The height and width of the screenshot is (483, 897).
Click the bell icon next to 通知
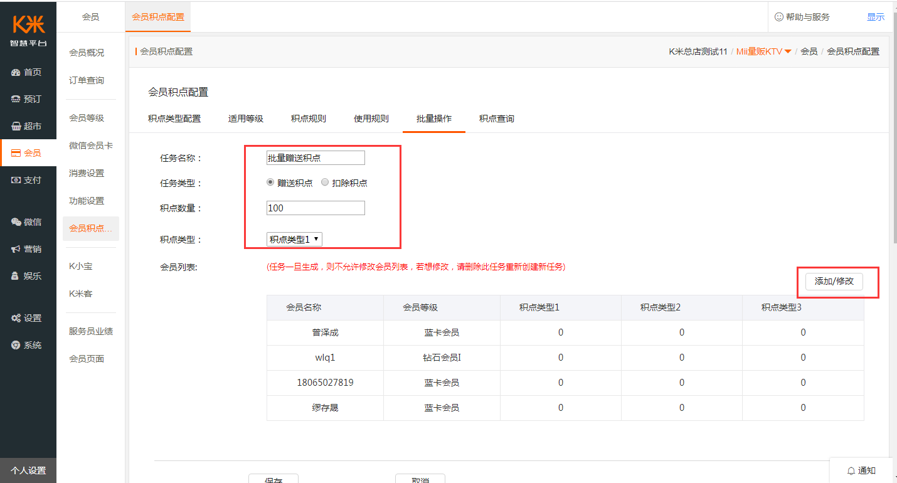[851, 470]
